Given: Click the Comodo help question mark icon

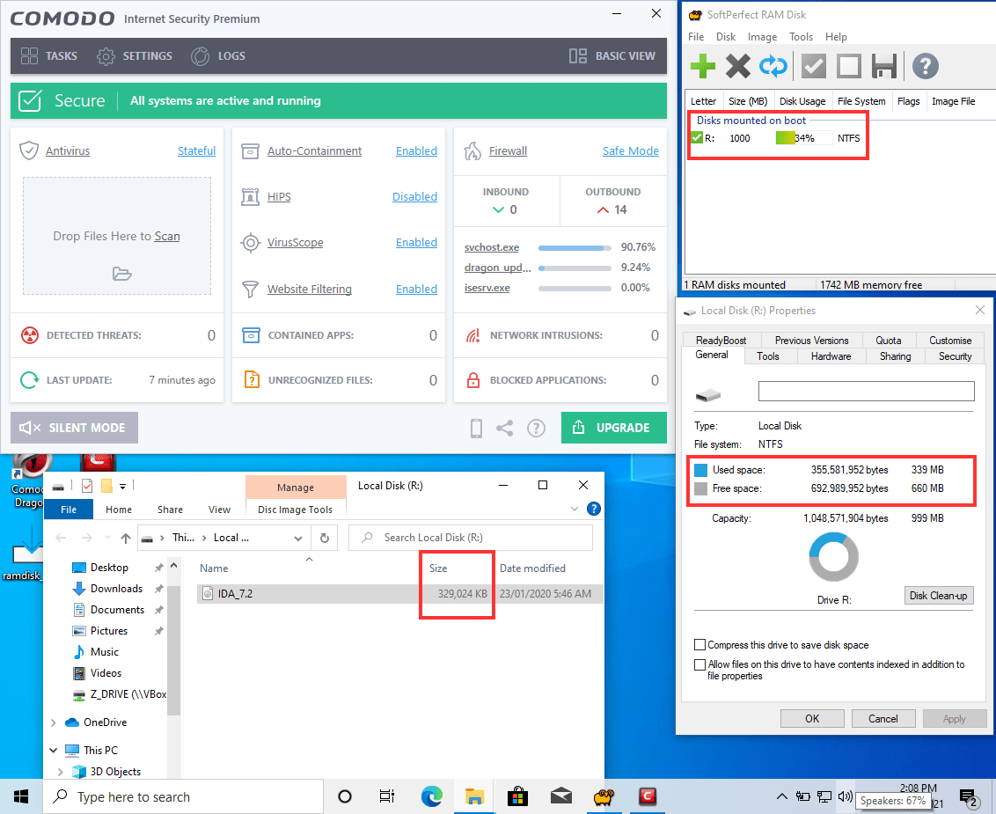Looking at the screenshot, I should coord(536,429).
